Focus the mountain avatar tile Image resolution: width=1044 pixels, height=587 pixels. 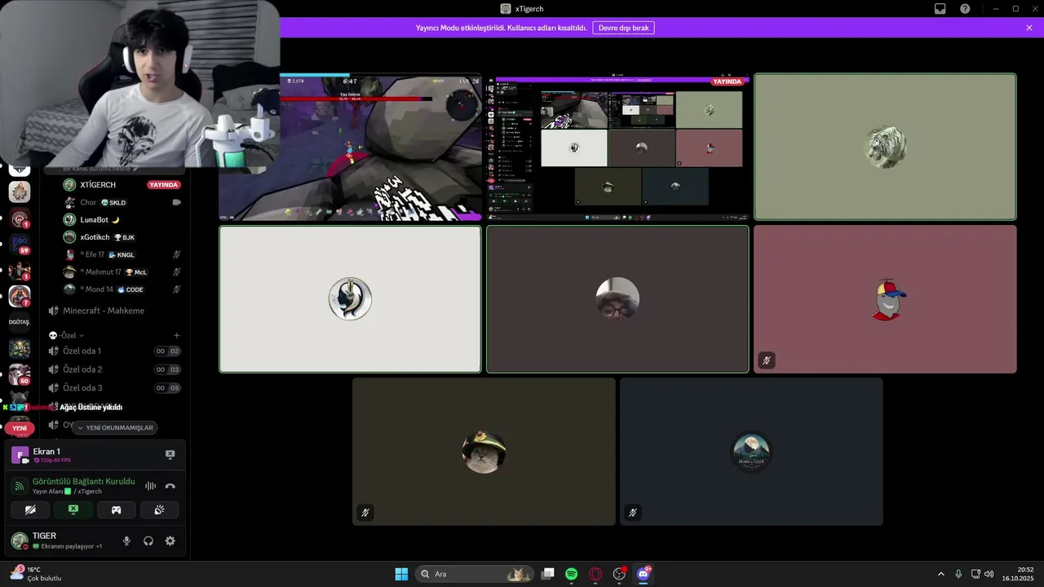751,452
